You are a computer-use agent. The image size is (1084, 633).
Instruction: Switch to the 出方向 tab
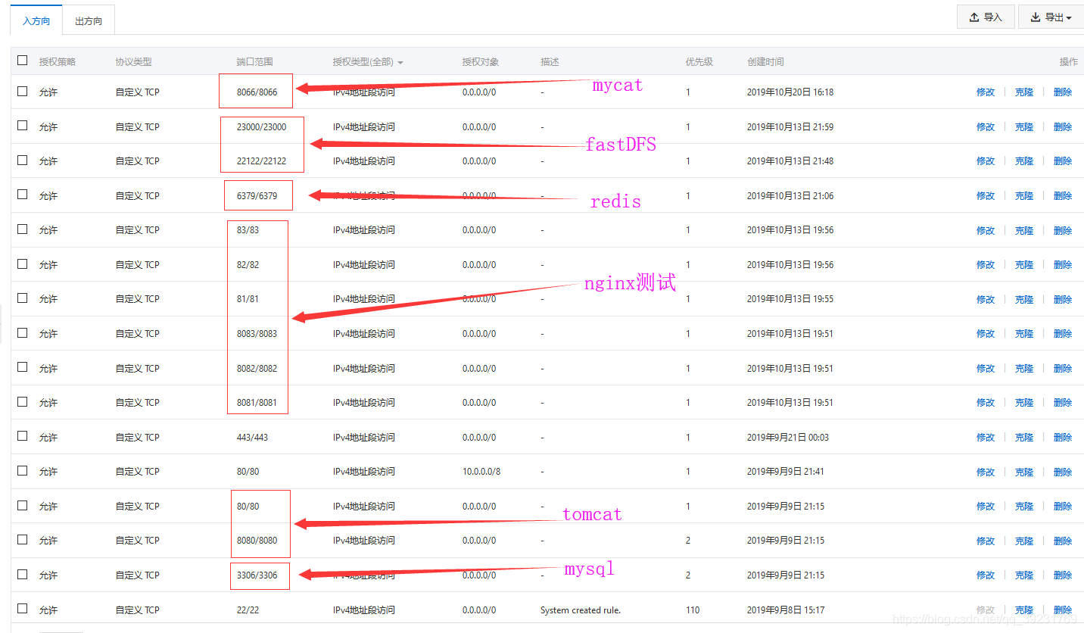tap(89, 20)
